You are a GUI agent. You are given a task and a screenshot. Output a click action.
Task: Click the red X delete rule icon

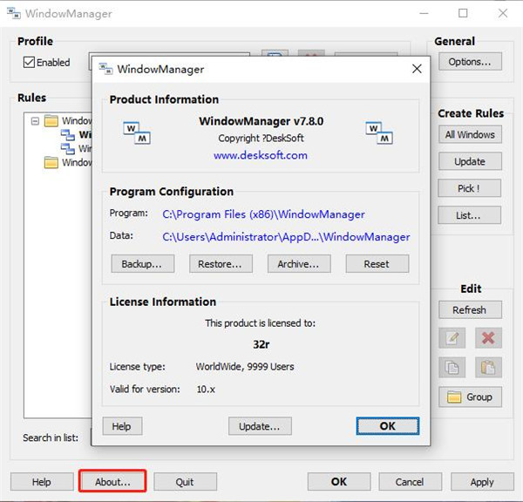coord(488,338)
